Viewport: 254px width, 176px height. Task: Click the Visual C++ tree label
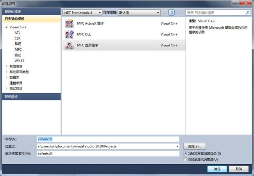(18, 27)
